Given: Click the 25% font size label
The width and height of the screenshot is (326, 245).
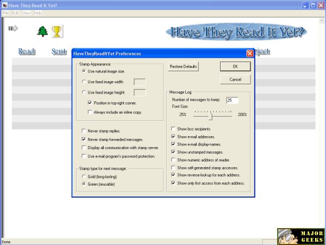Looking at the screenshot, I should pos(183,114).
